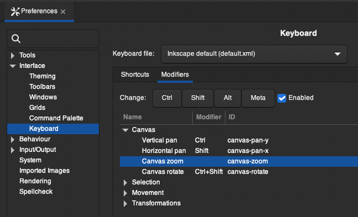The height and width of the screenshot is (217, 358).
Task: Click the canvas-pan-y ID cell
Action: 248,140
